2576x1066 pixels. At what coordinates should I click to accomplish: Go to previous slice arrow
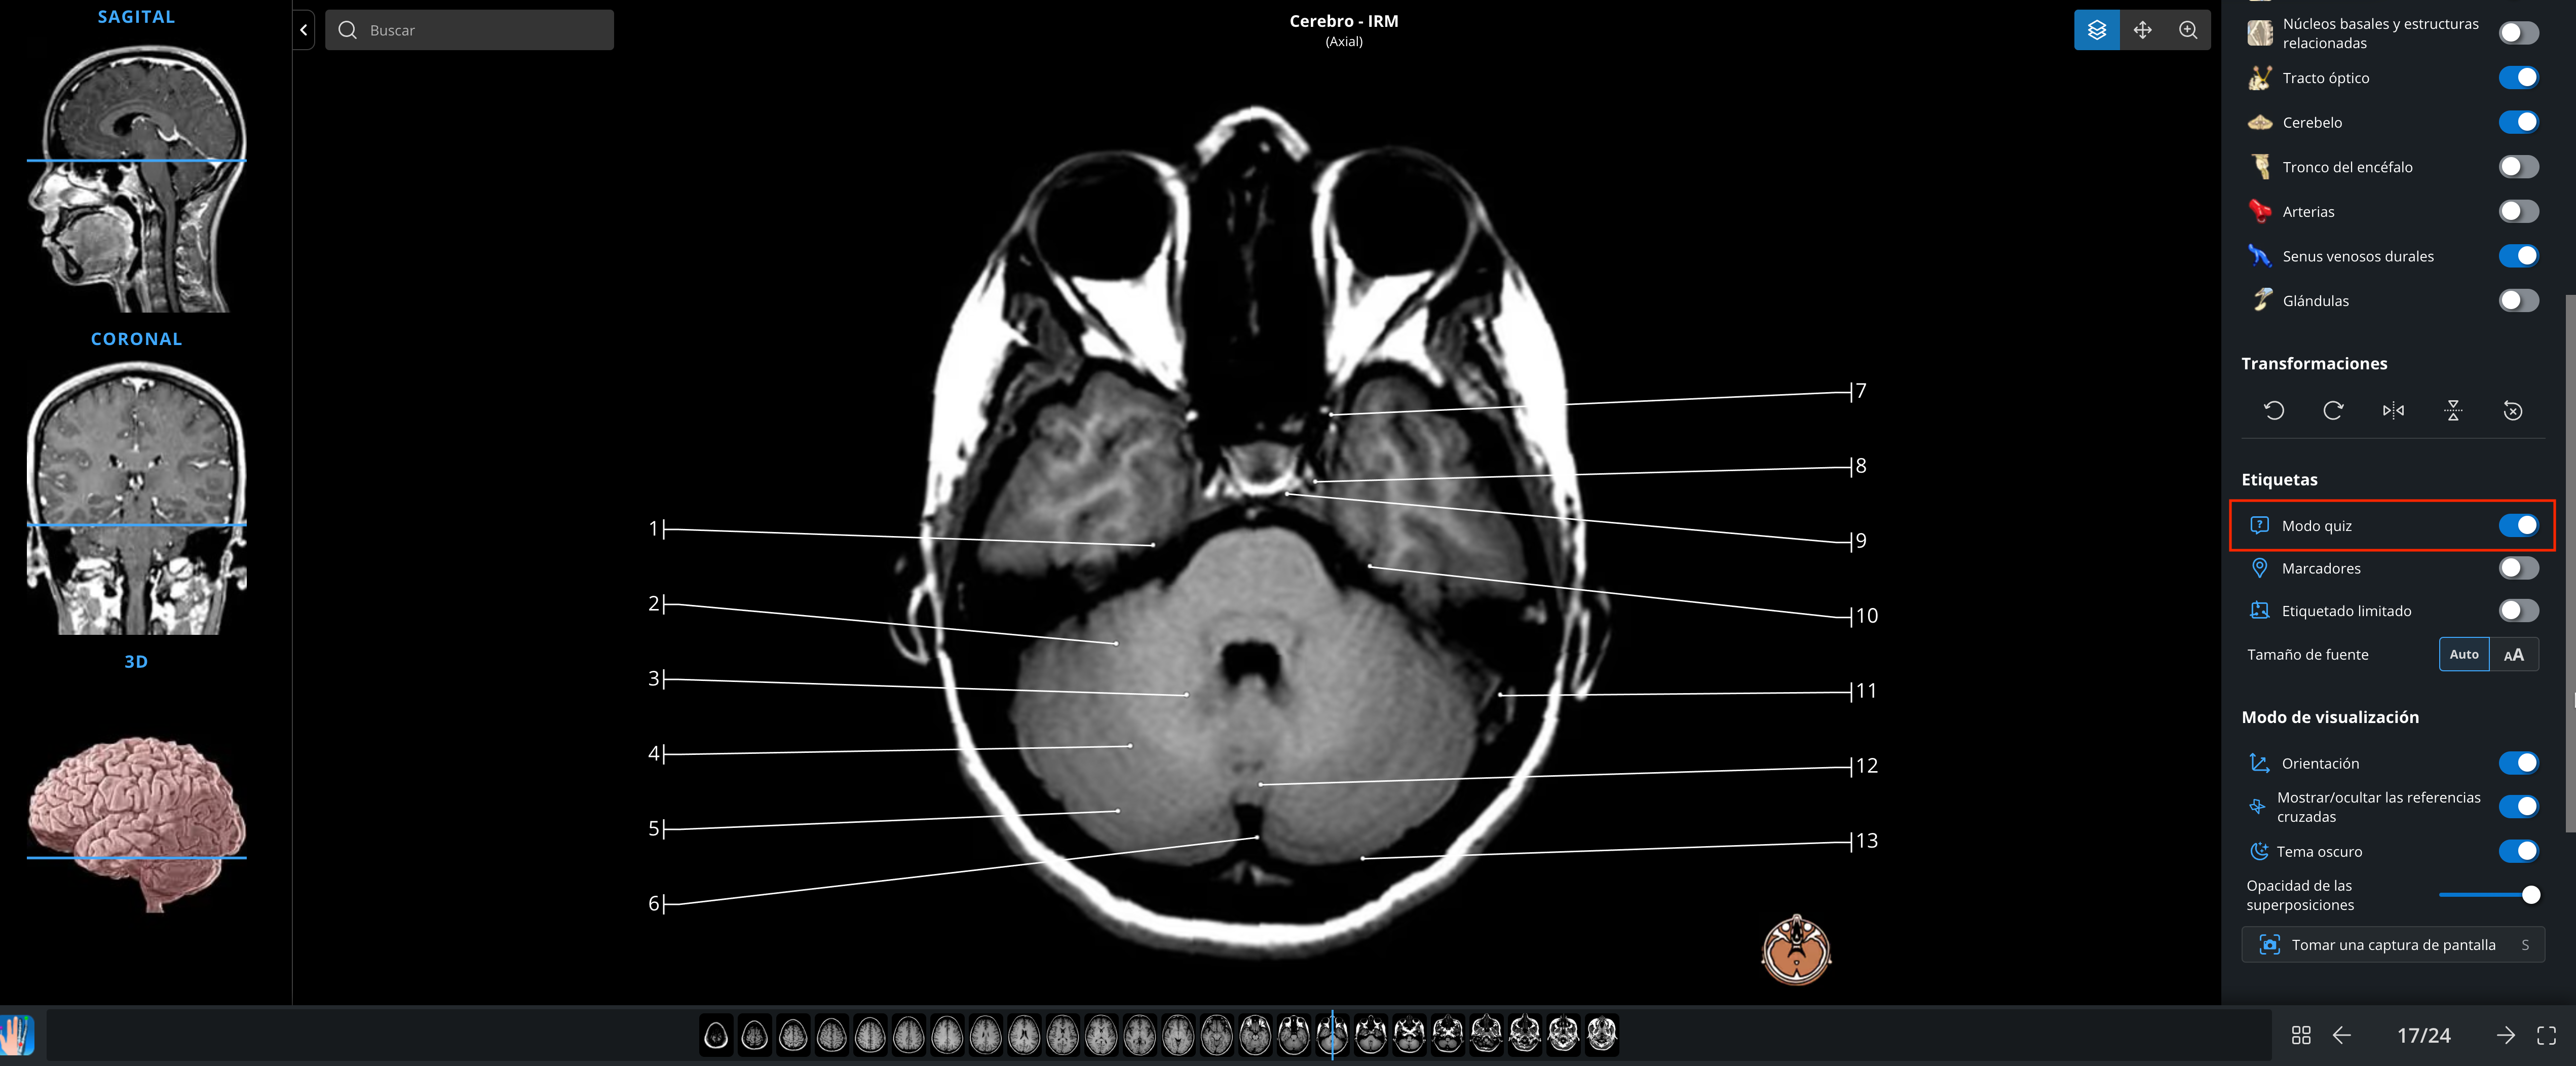pos(2342,1035)
